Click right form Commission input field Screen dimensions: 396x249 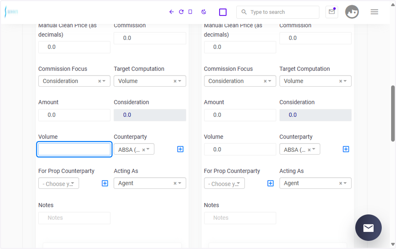tap(315, 38)
